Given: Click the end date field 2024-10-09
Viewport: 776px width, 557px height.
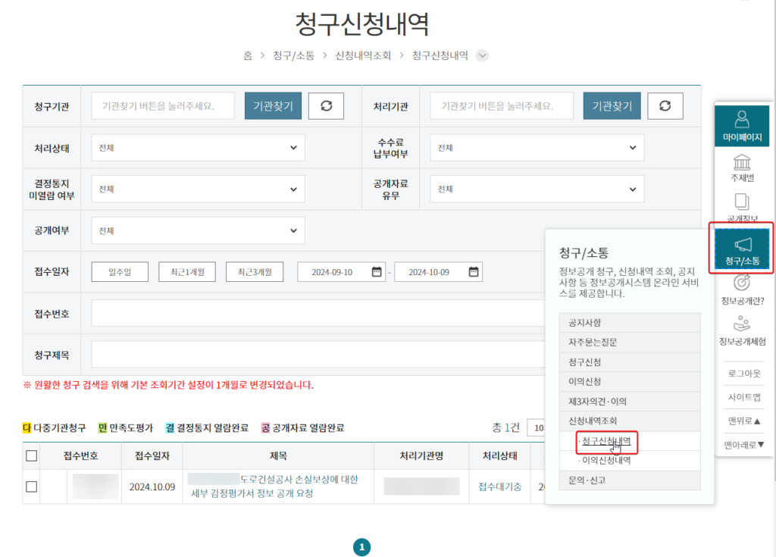Looking at the screenshot, I should click(x=438, y=272).
